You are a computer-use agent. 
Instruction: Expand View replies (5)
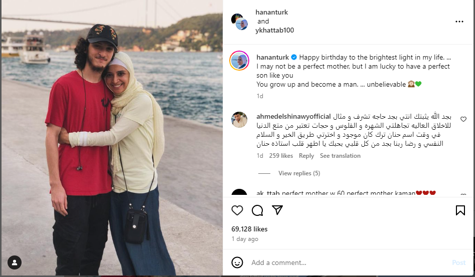pyautogui.click(x=299, y=173)
